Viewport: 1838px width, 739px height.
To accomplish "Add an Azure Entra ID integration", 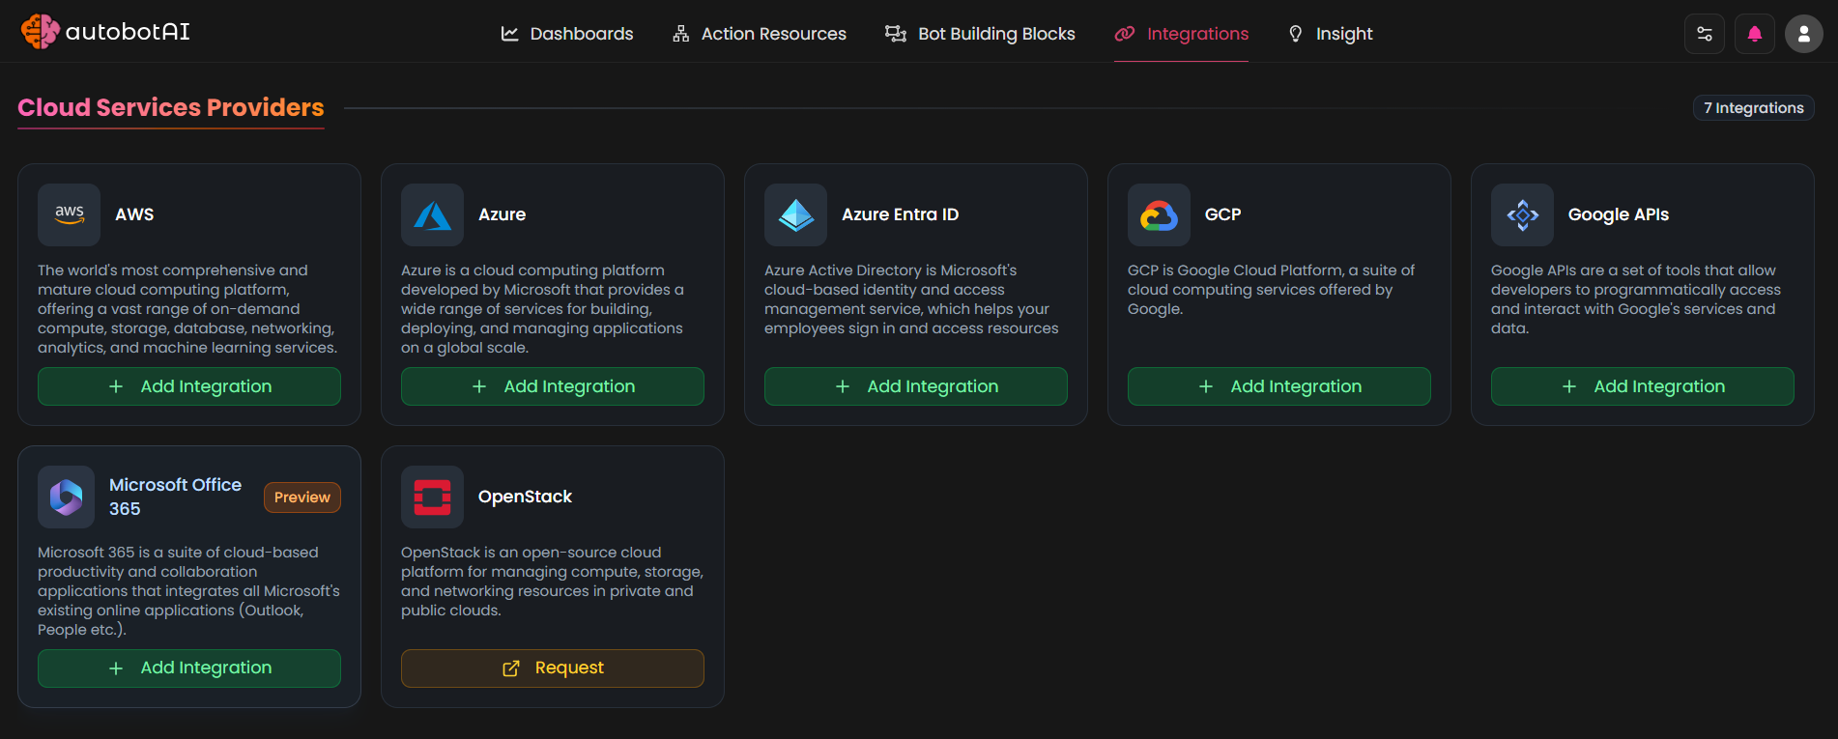I will click(x=916, y=386).
